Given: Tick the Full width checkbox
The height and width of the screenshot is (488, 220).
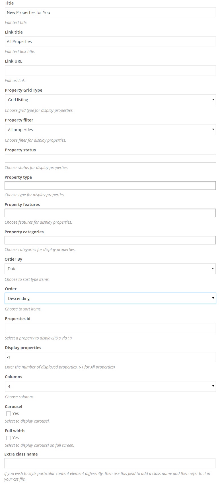Looking at the screenshot, I should tap(9, 438).
